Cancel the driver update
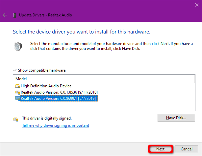 pos(187,149)
